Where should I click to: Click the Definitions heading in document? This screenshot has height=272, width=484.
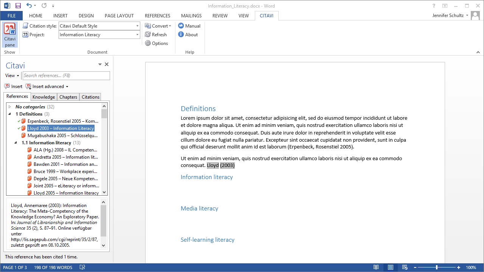click(x=198, y=109)
